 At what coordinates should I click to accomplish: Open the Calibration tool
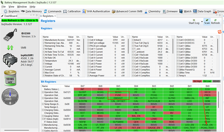pos(72,11)
